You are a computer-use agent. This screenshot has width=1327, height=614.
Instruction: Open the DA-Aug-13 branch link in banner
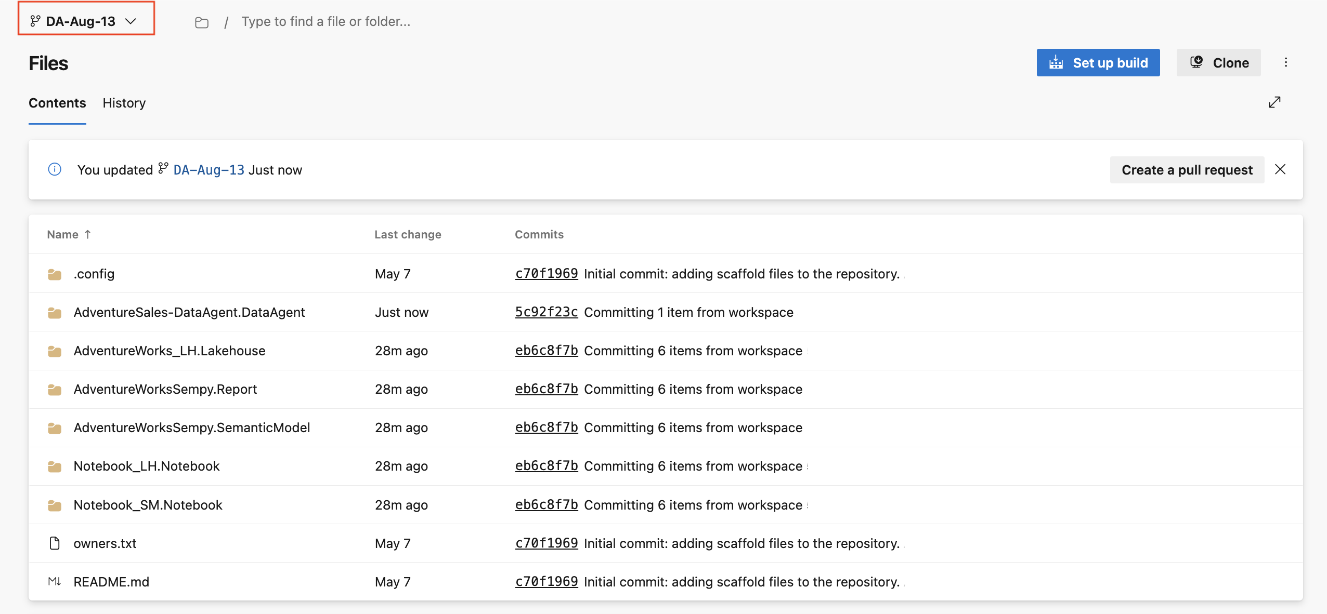coord(209,170)
